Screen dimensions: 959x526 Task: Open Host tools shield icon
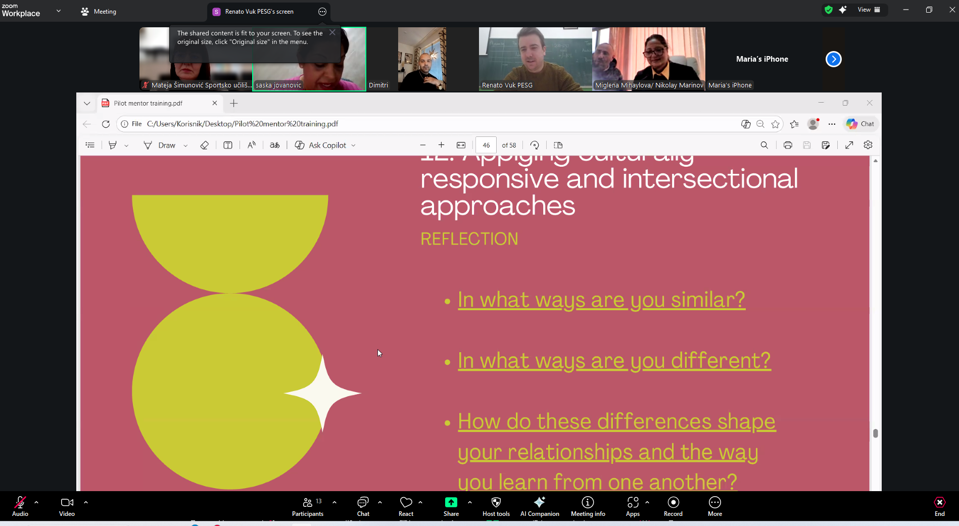tap(496, 506)
